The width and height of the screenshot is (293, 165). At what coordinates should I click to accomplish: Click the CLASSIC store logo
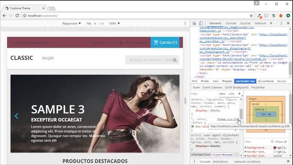(x=22, y=58)
